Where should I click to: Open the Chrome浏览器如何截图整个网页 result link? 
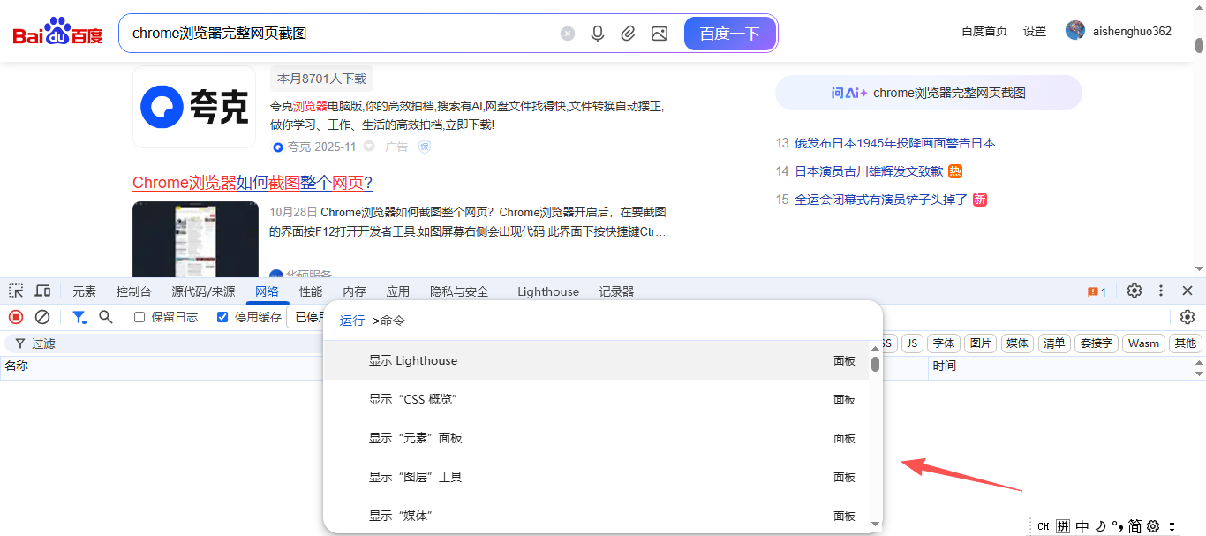[x=253, y=183]
